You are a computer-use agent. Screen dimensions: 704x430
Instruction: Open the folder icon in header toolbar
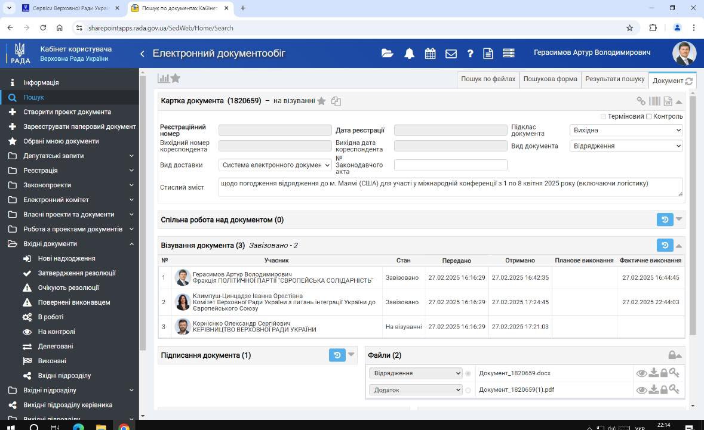tap(388, 53)
